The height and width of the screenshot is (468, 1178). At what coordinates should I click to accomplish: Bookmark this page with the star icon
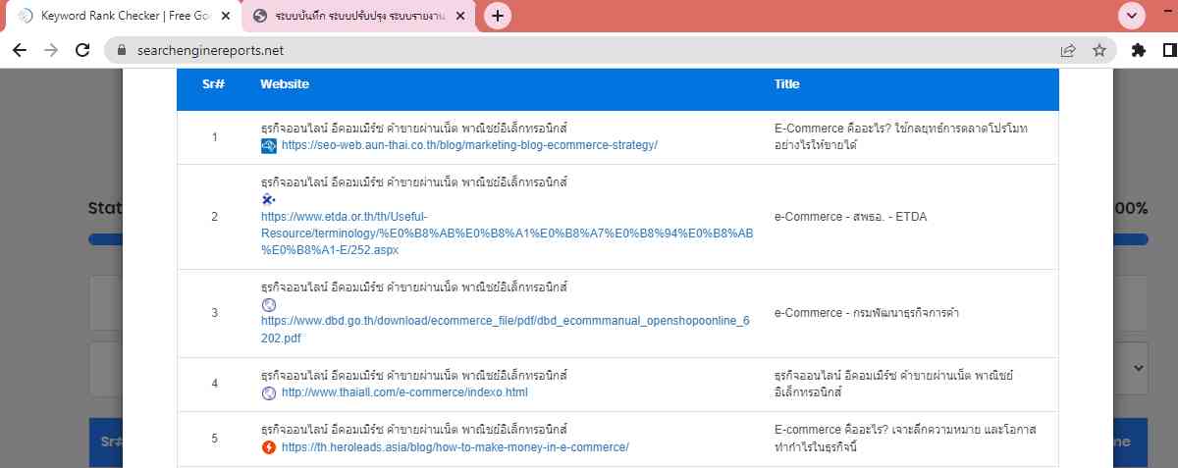pyautogui.click(x=1099, y=50)
